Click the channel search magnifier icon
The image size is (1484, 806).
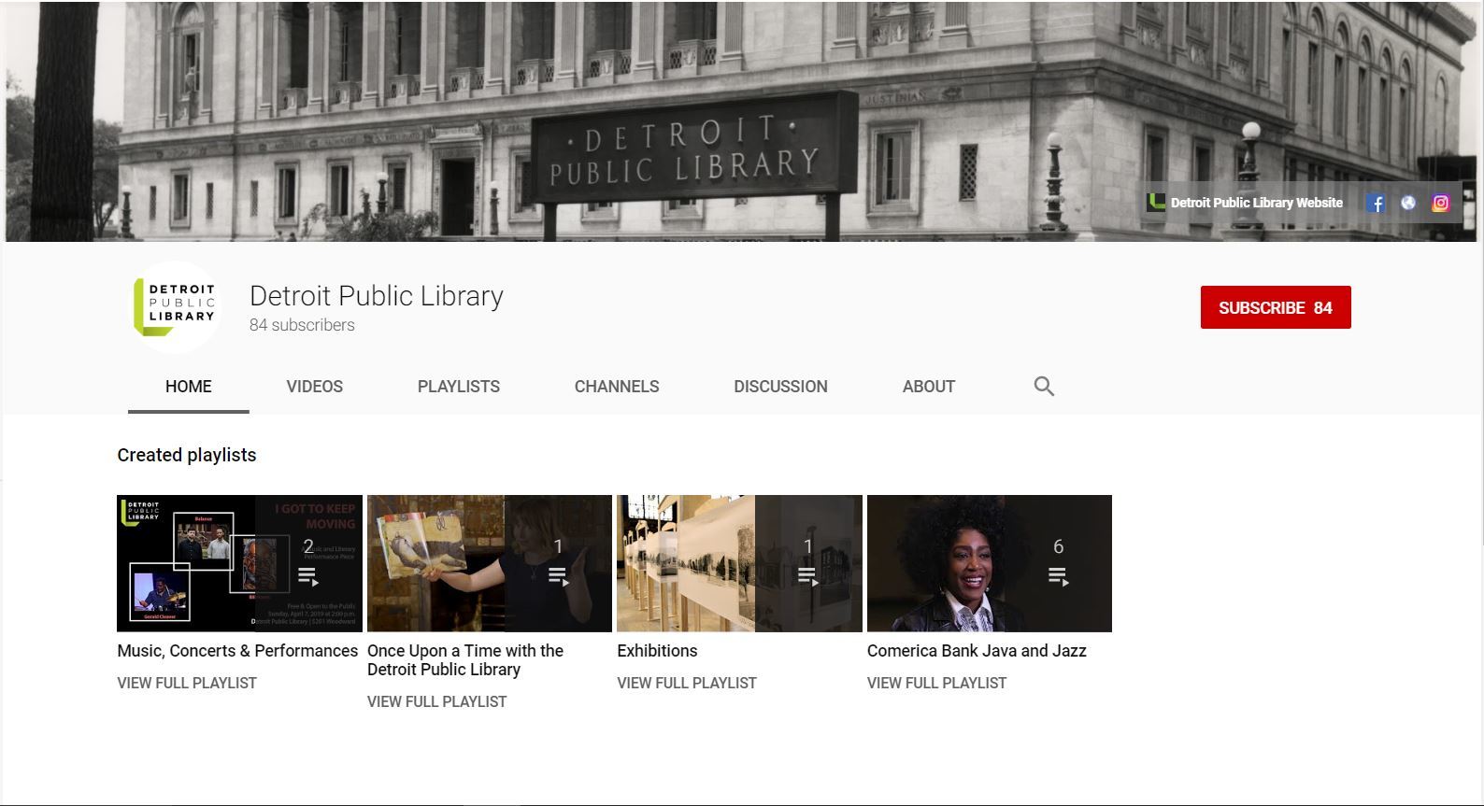1044,387
